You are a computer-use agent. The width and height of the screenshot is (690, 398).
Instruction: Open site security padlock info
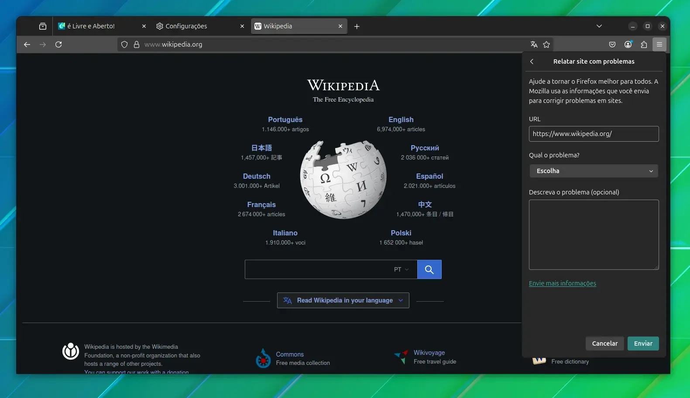(137, 44)
